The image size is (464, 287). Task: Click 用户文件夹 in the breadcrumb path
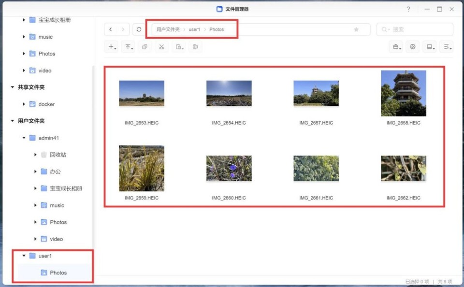[168, 29]
